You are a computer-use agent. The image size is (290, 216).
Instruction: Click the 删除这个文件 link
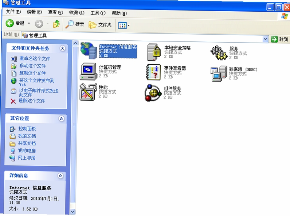pyautogui.click(x=32, y=101)
